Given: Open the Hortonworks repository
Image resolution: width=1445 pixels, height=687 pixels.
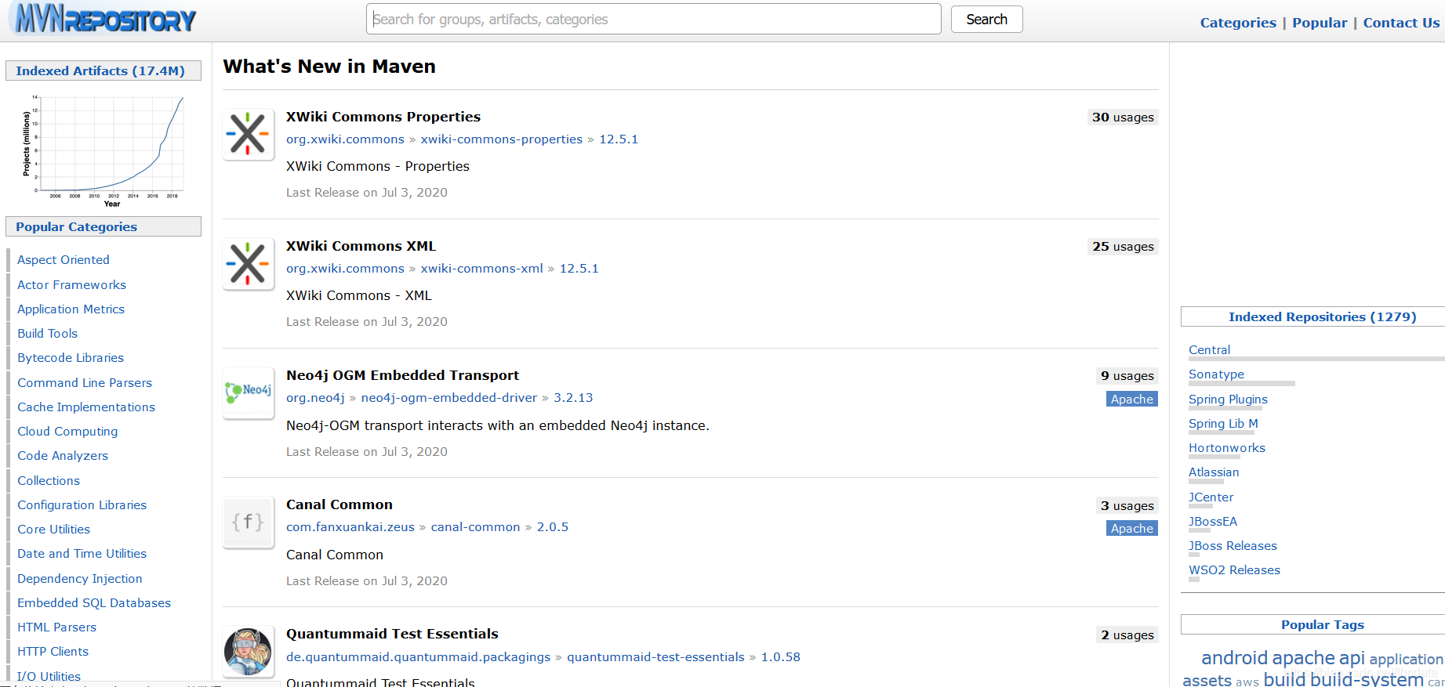Looking at the screenshot, I should [1227, 447].
